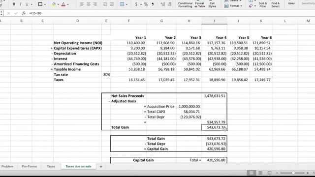315x177 pixels.
Task: Add a new sheet
Action: pyautogui.click(x=101, y=167)
